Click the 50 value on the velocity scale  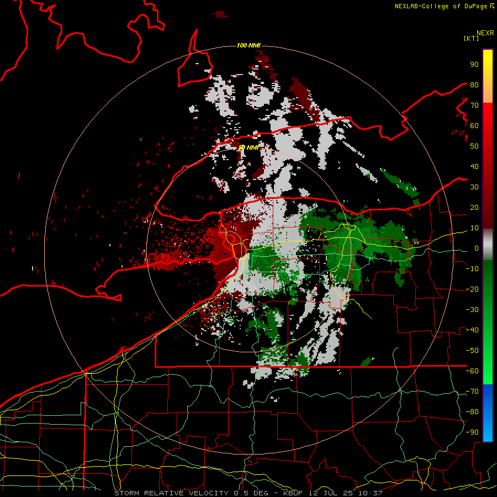tap(474, 146)
